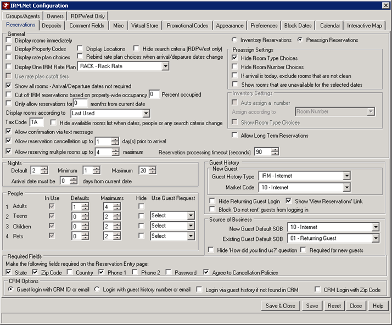Adjust reservation processing timeout stepper
392x325 pixels.
[x=275, y=152]
